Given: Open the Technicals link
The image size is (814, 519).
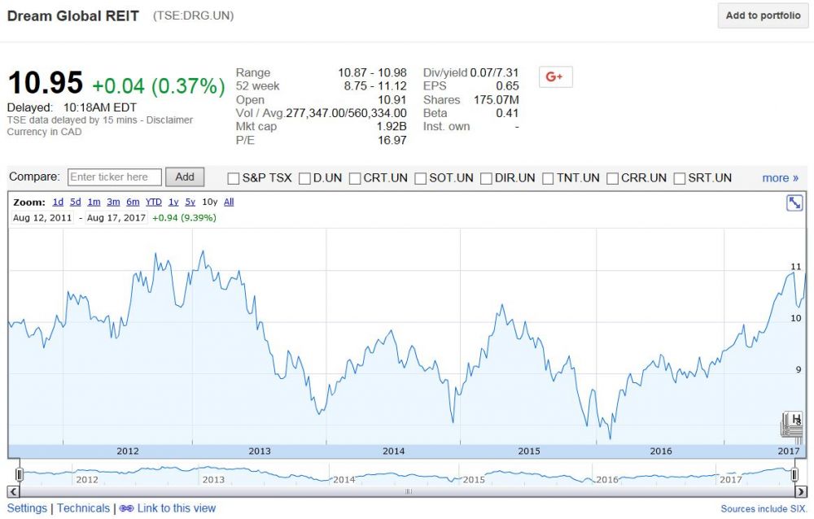Looking at the screenshot, I should click(83, 508).
